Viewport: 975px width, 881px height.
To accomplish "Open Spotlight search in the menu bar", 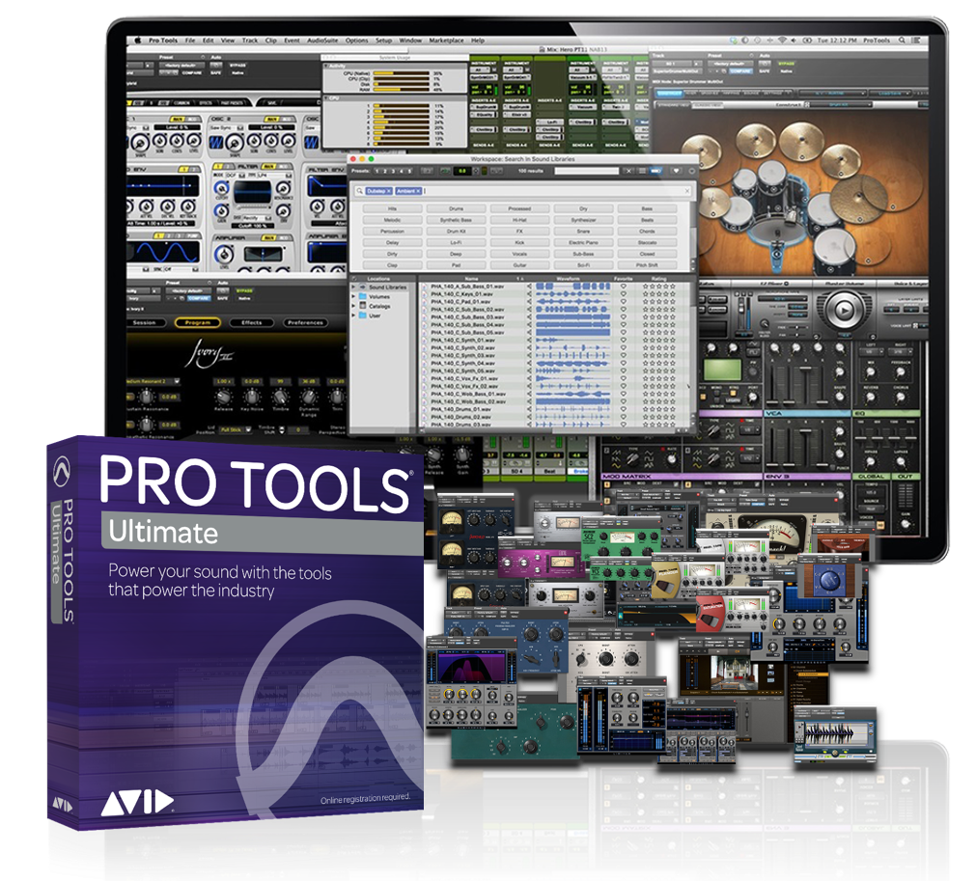I will [902, 41].
